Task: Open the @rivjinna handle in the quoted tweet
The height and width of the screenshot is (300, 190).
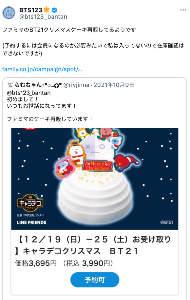Action: coord(76,85)
